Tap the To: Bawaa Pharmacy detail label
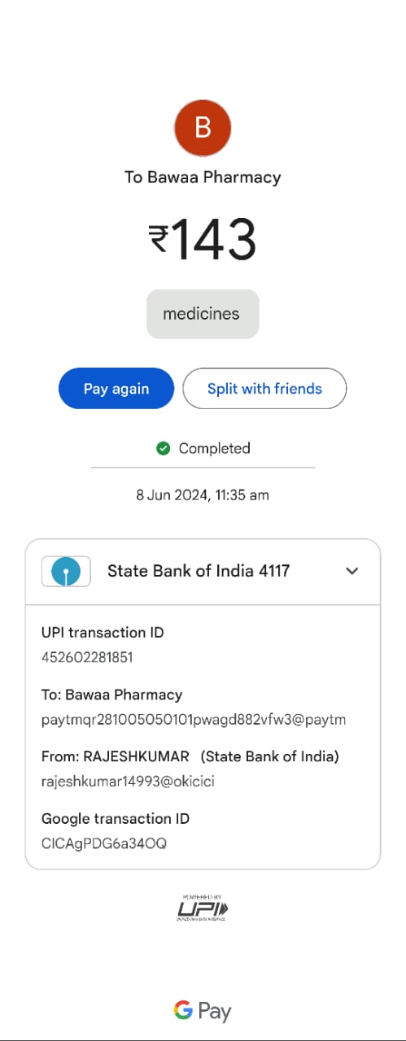The image size is (406, 1041). (111, 695)
